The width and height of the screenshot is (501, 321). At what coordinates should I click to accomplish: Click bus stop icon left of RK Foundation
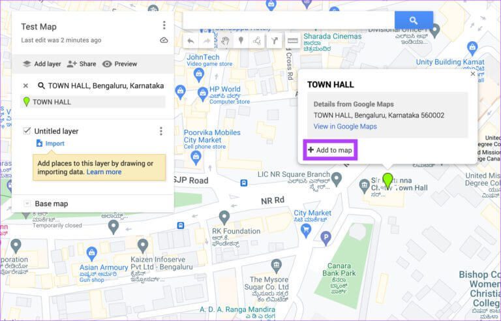[181, 225]
